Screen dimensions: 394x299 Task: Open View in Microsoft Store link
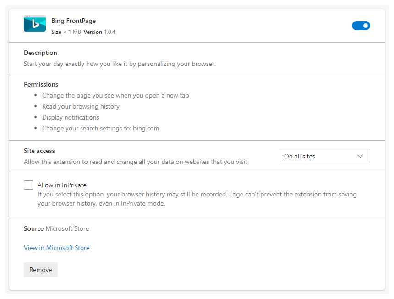click(57, 248)
